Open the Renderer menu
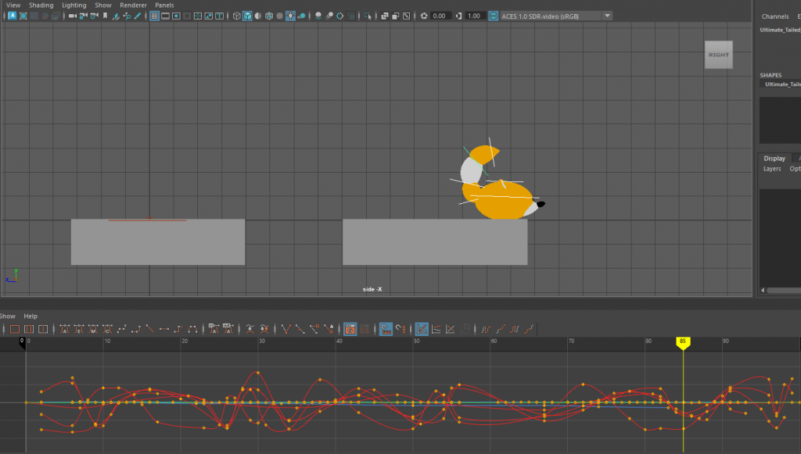801x454 pixels. coord(133,5)
